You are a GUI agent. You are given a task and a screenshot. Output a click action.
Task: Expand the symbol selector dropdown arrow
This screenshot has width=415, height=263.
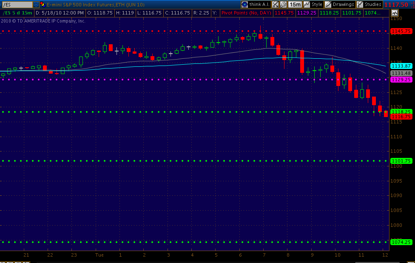click(36, 5)
